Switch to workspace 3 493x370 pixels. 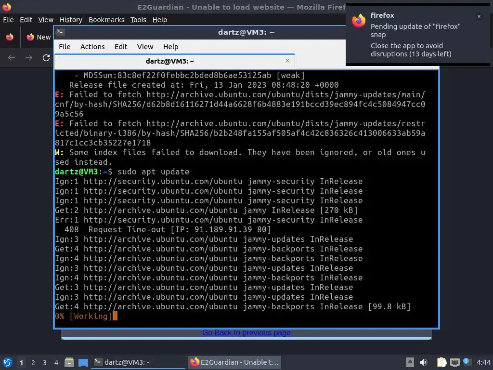[x=45, y=363]
